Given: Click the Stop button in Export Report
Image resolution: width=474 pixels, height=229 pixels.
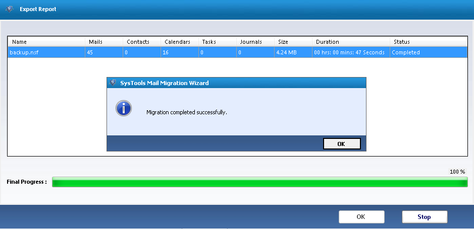Looking at the screenshot, I should click(x=425, y=216).
